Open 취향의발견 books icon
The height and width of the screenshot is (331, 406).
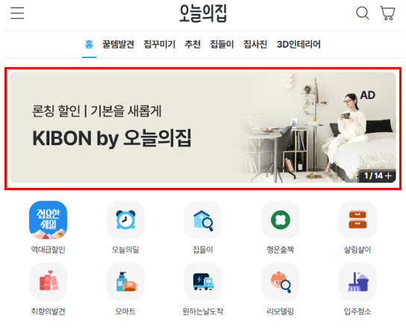point(49,282)
